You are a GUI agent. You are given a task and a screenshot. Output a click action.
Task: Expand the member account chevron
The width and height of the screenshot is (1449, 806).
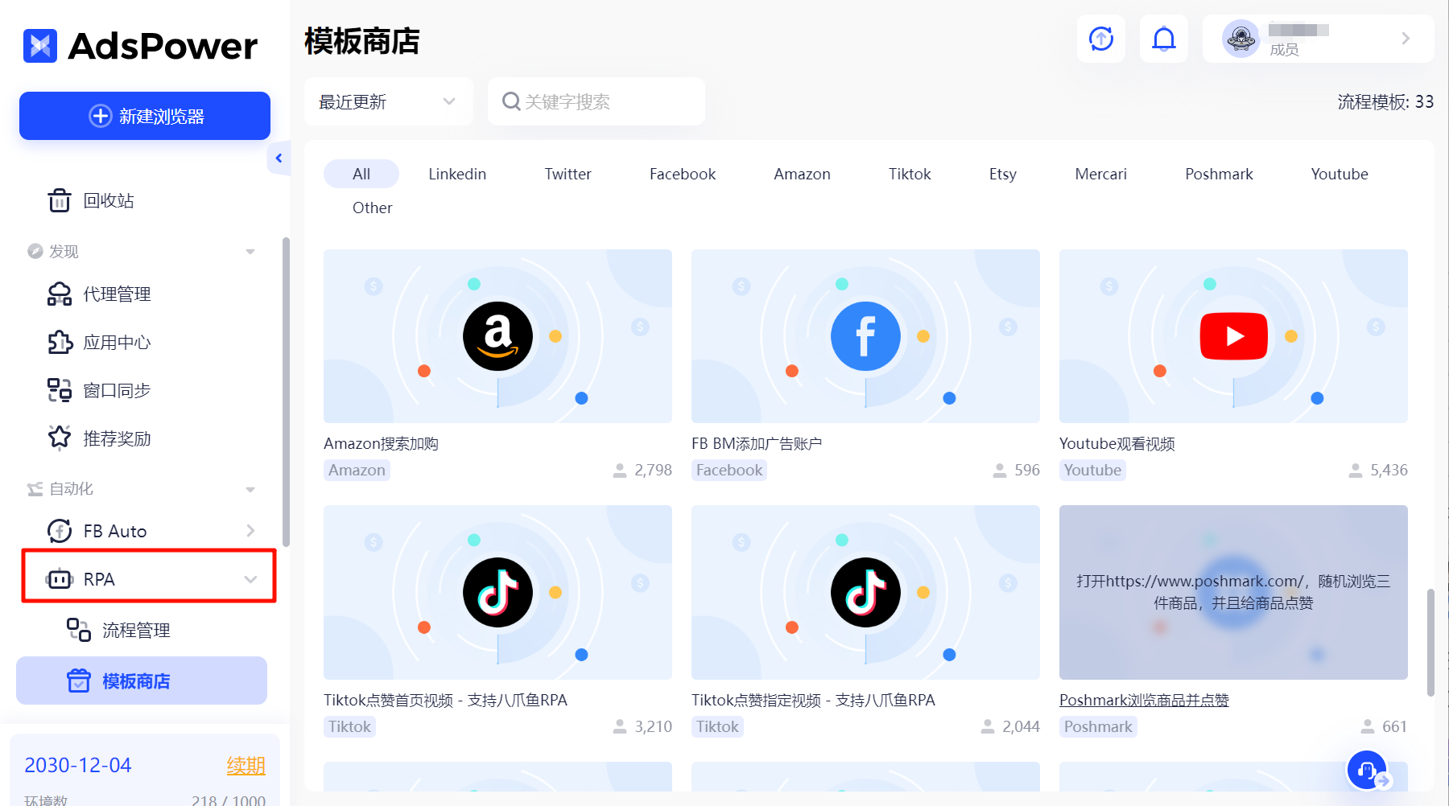click(x=1406, y=39)
